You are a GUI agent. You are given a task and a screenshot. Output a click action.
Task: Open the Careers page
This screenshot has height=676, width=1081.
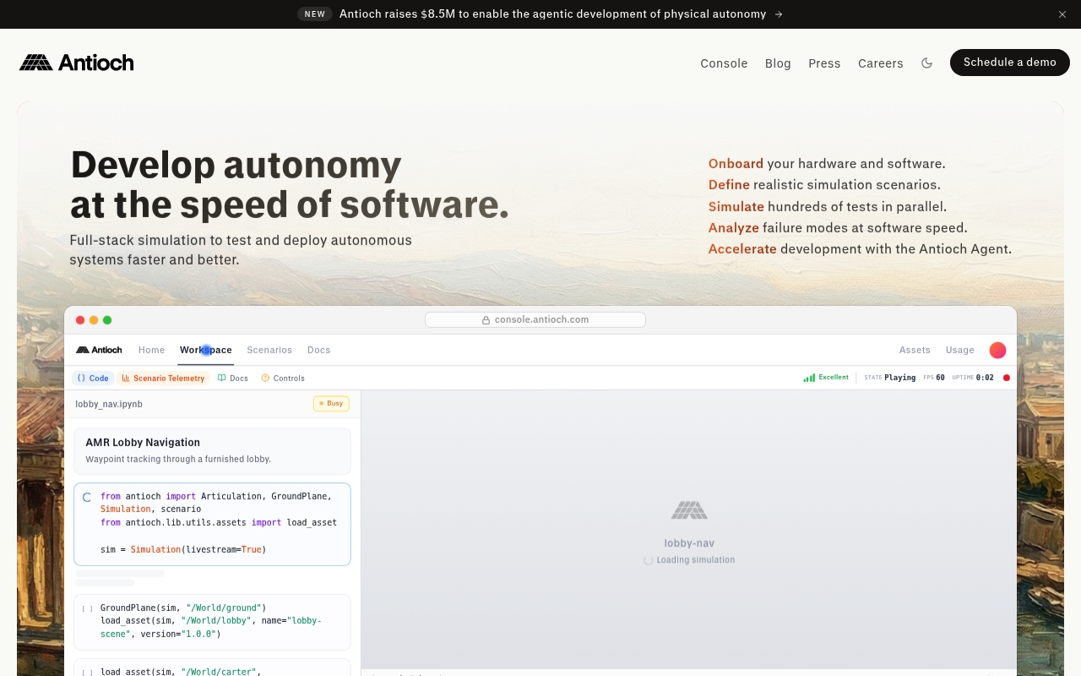pyautogui.click(x=880, y=63)
